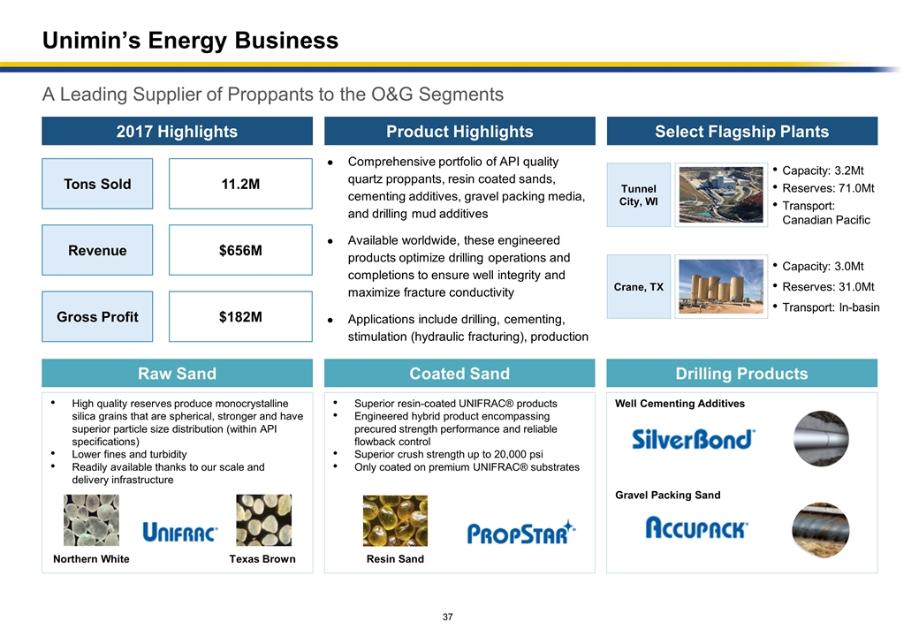919x636 pixels.
Task: Collapse the Drilling Products section
Action: [x=741, y=373]
